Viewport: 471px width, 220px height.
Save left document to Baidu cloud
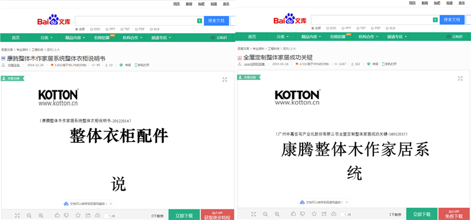[97, 215]
